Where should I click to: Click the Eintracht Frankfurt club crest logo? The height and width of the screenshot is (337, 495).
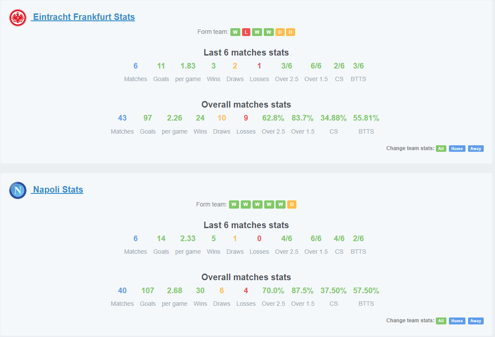18,18
